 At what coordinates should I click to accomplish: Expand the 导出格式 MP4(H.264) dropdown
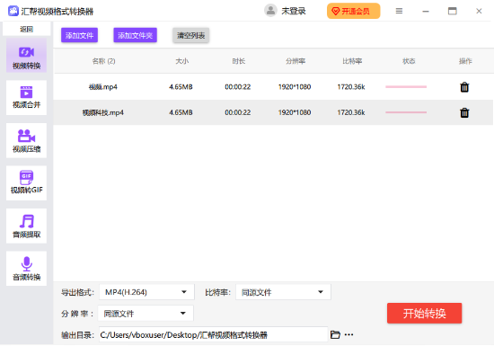pyautogui.click(x=146, y=292)
